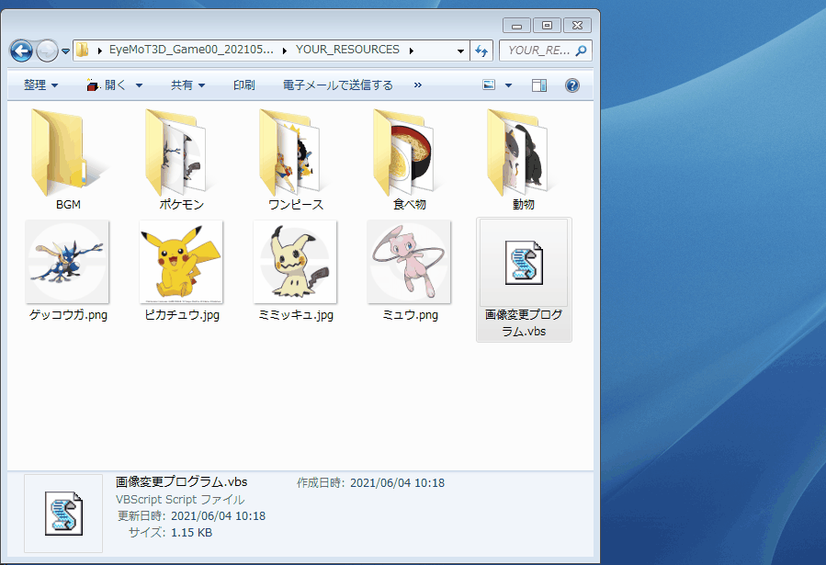826x565 pixels.
Task: Click the search magnifier icon
Action: tap(581, 51)
